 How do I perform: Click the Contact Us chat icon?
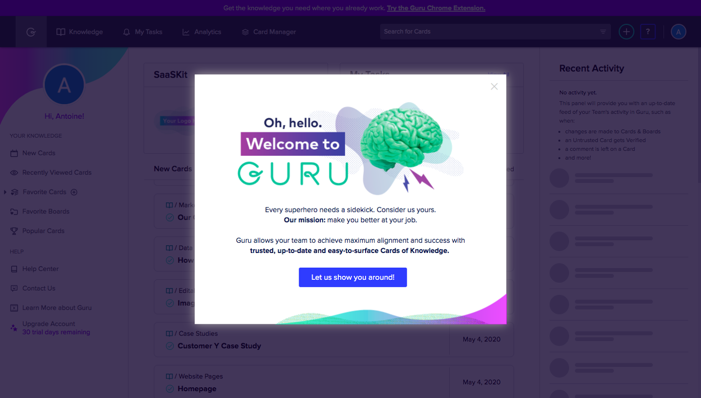pyautogui.click(x=14, y=288)
